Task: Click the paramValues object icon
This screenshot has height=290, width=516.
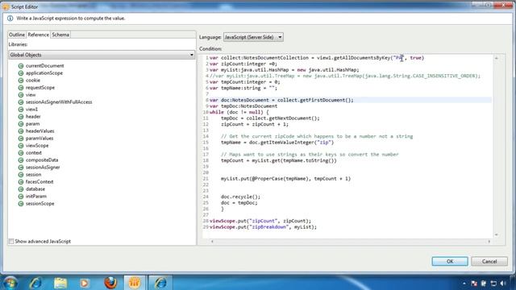Action: (x=21, y=138)
